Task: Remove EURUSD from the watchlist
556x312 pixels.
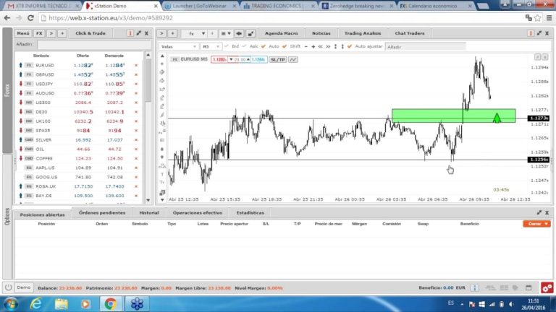Action: pyautogui.click(x=135, y=65)
